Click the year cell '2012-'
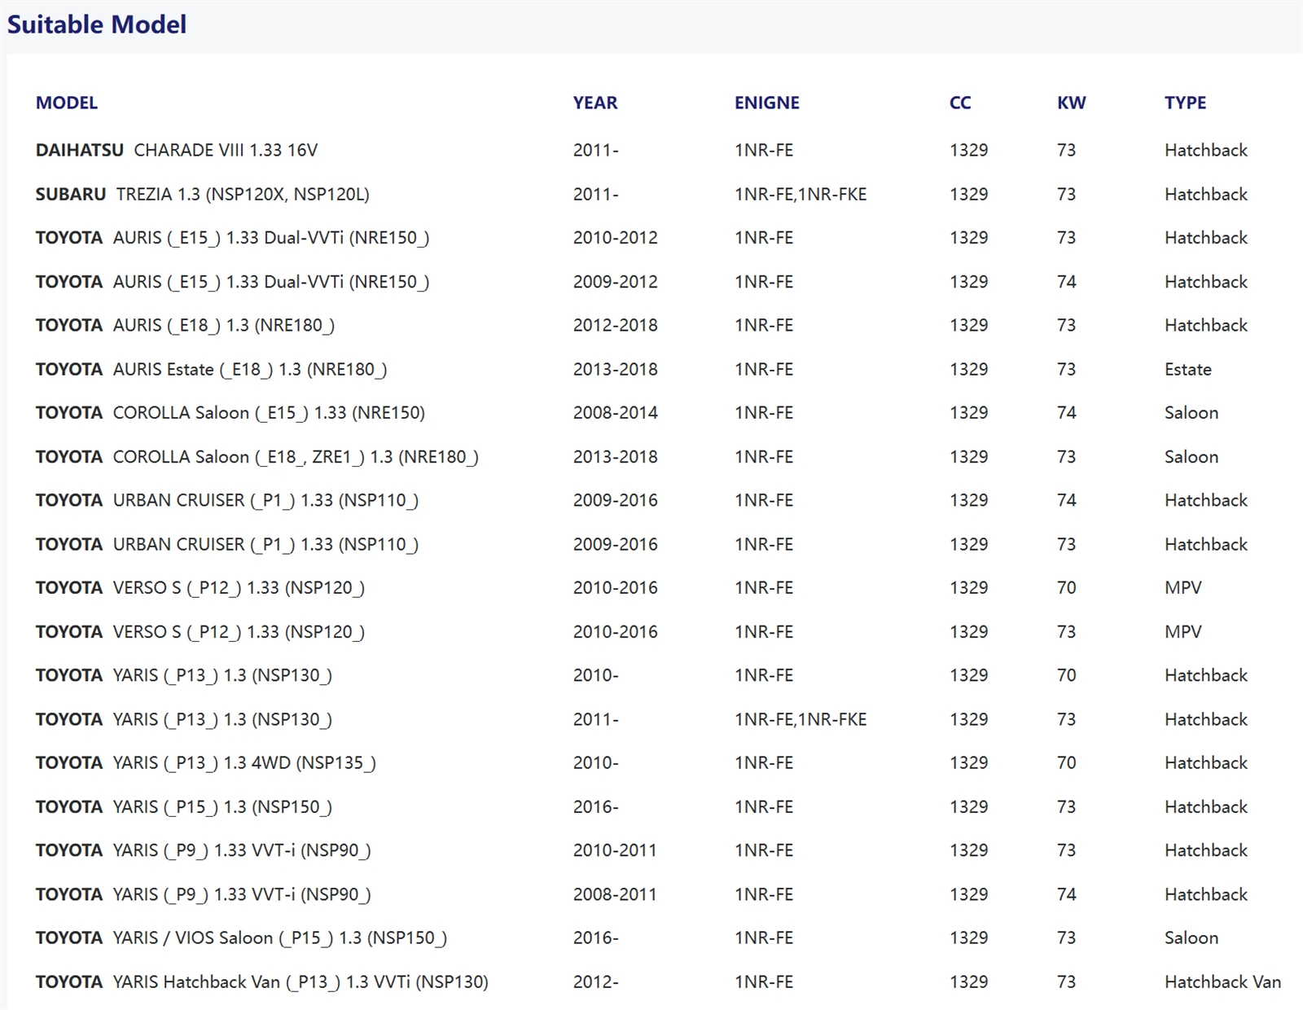Image resolution: width=1303 pixels, height=1010 pixels. [596, 982]
